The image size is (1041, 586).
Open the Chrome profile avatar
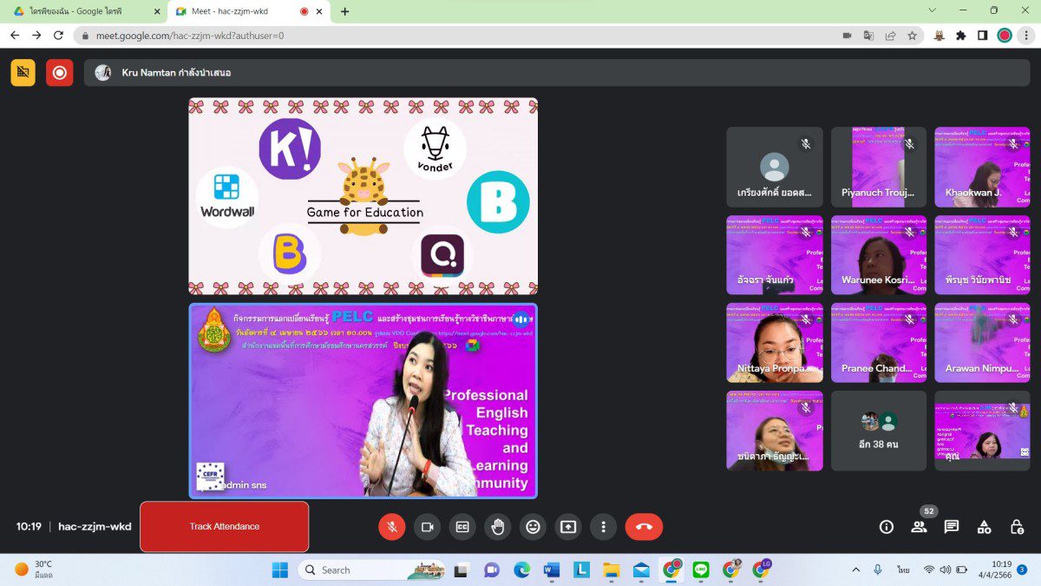click(1005, 36)
